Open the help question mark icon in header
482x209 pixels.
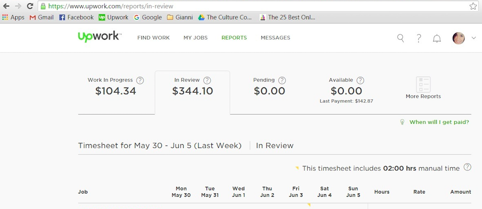click(419, 38)
